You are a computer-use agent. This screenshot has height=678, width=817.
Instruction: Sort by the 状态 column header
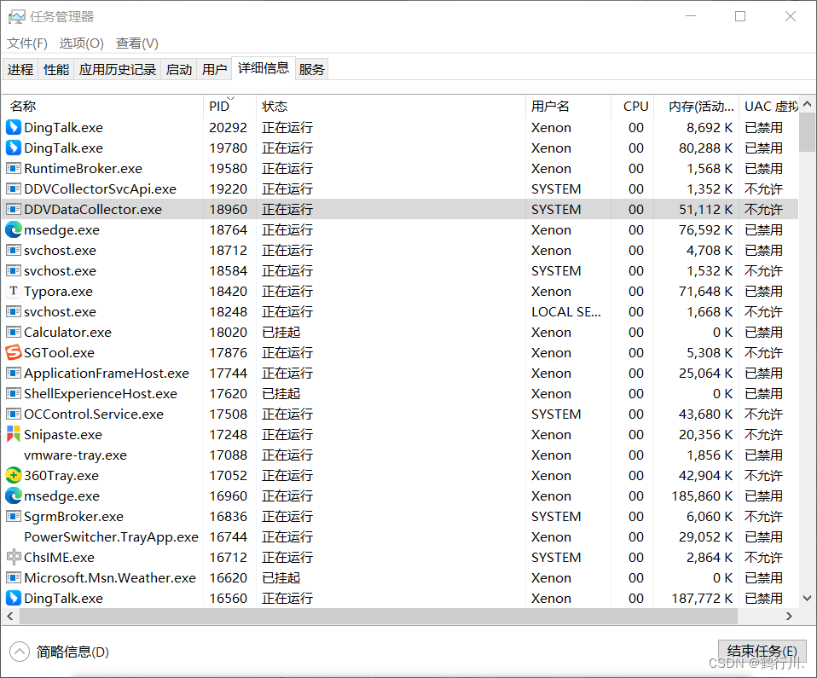point(391,107)
